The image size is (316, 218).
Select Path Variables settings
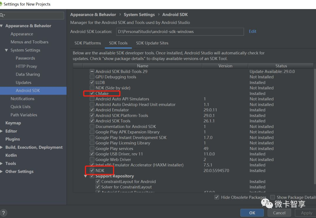24,115
